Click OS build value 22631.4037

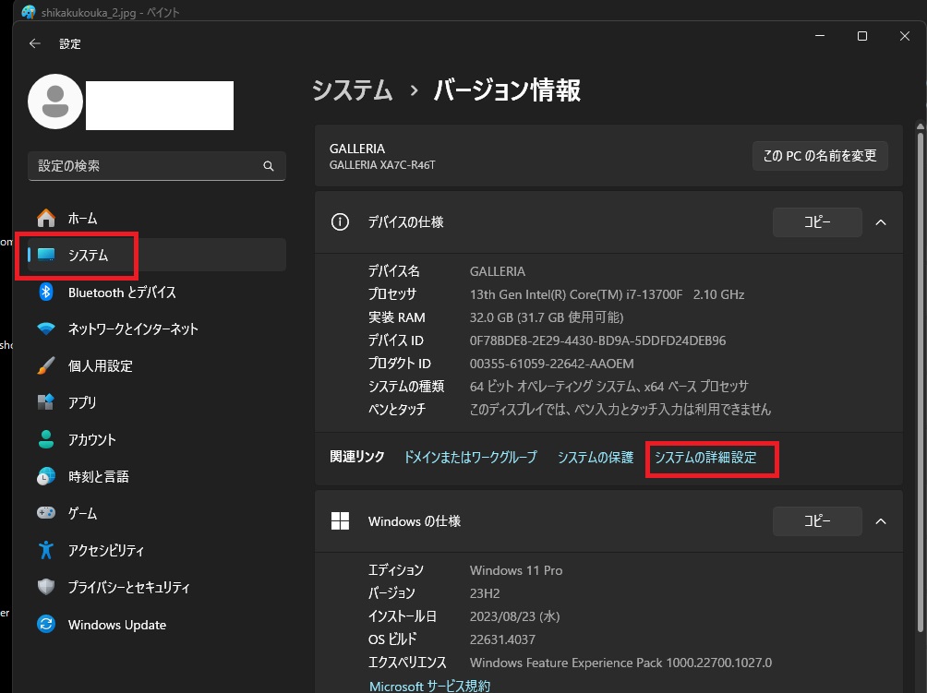coord(502,639)
